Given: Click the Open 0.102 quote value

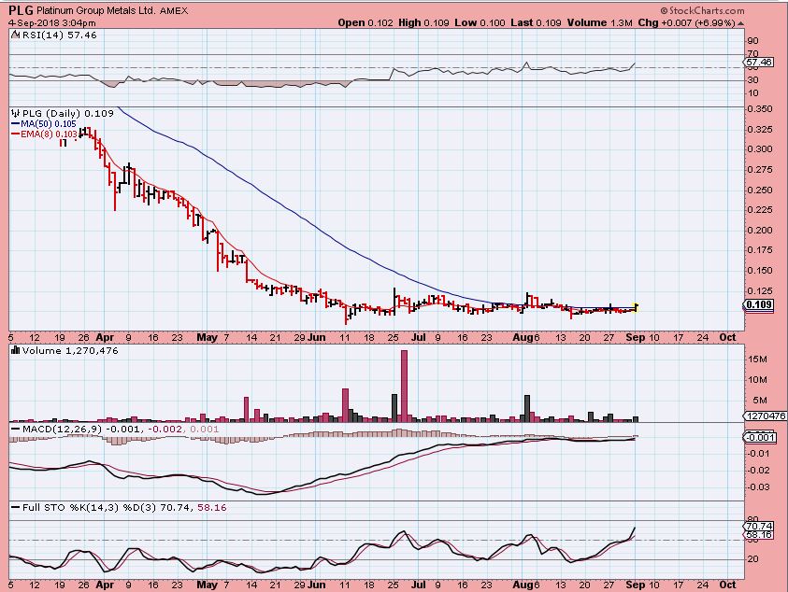Looking at the screenshot, I should click(x=365, y=22).
